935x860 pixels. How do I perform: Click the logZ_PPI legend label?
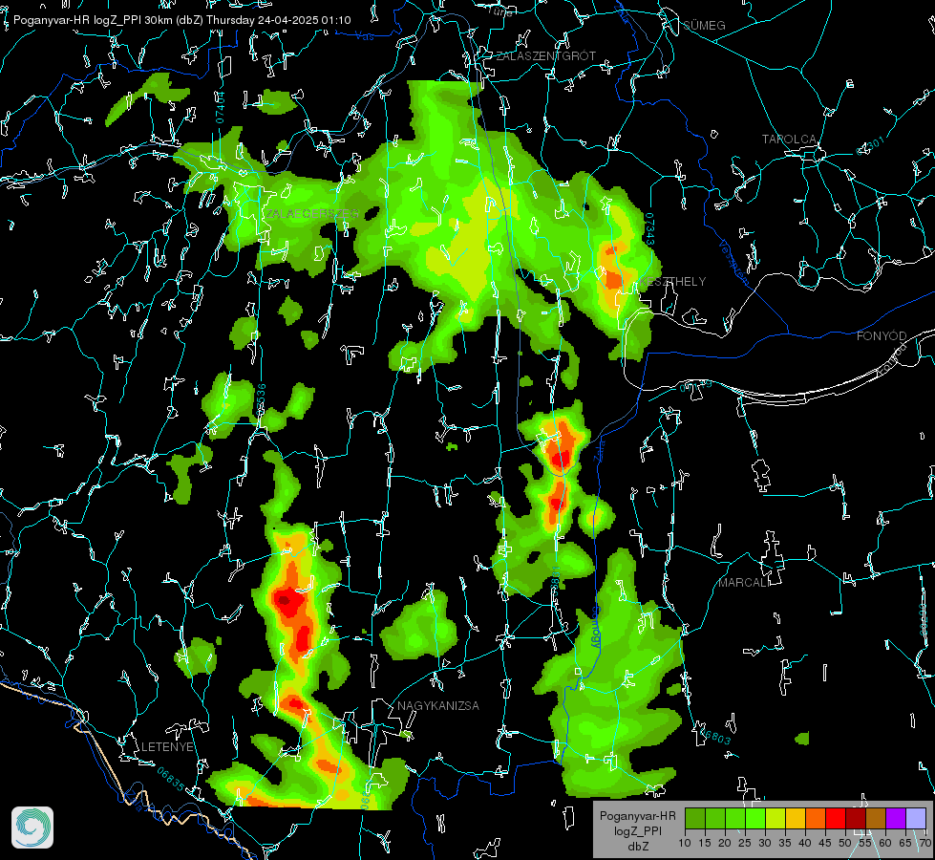(x=637, y=830)
